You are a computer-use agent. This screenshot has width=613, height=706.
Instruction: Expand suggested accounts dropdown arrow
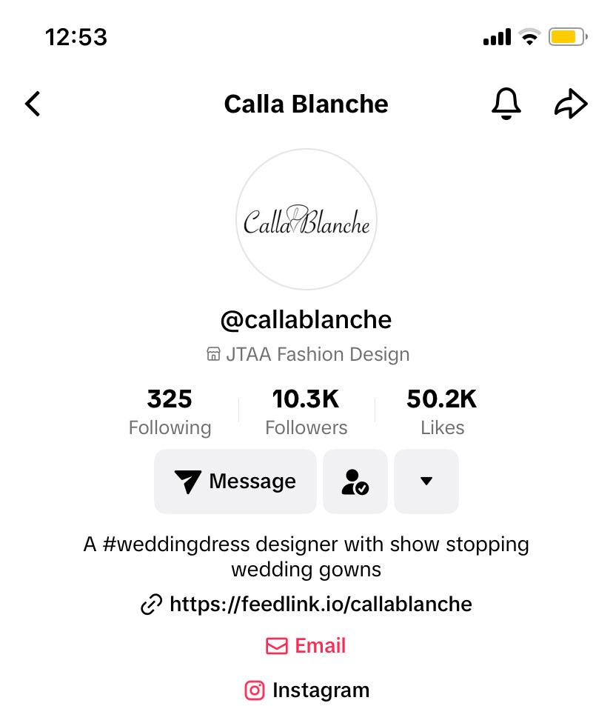point(426,482)
